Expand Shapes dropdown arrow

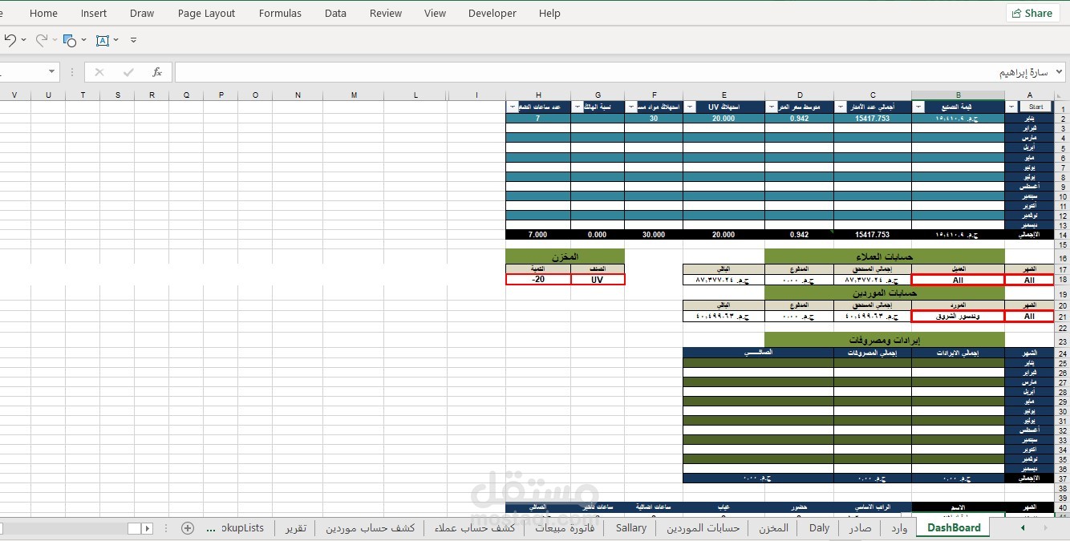pos(83,40)
